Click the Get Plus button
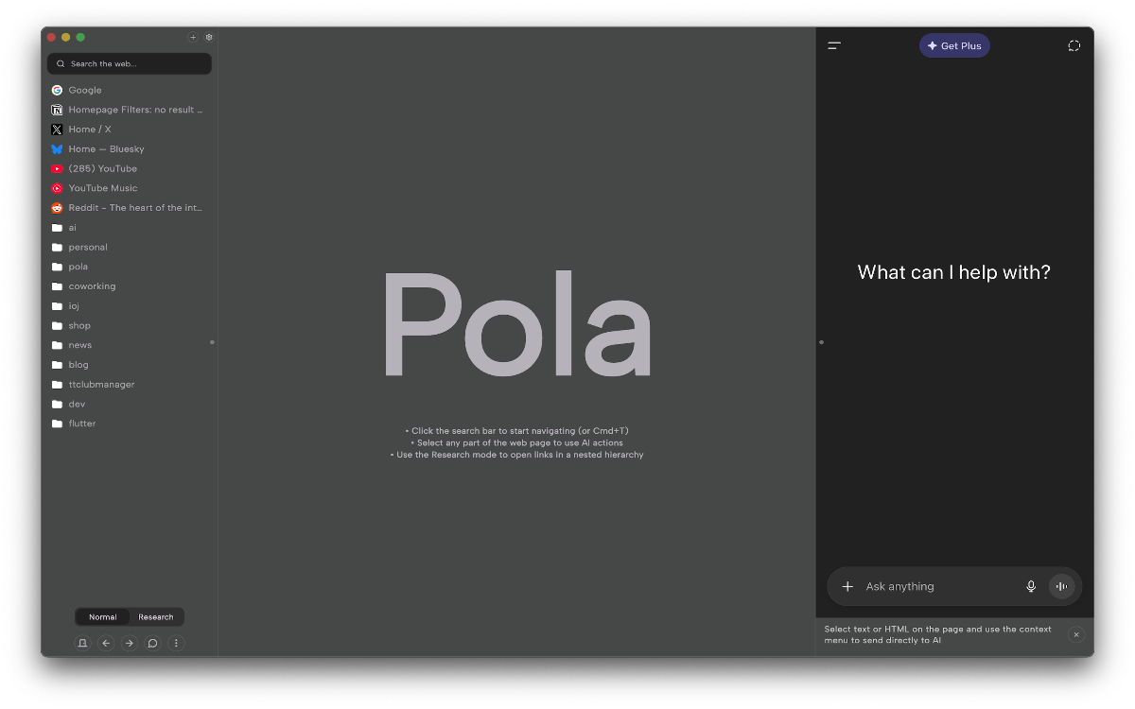This screenshot has width=1135, height=709. pos(954,45)
